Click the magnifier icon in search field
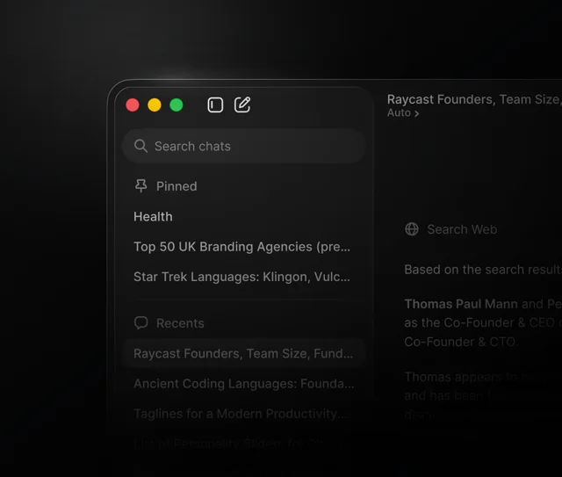 click(140, 146)
